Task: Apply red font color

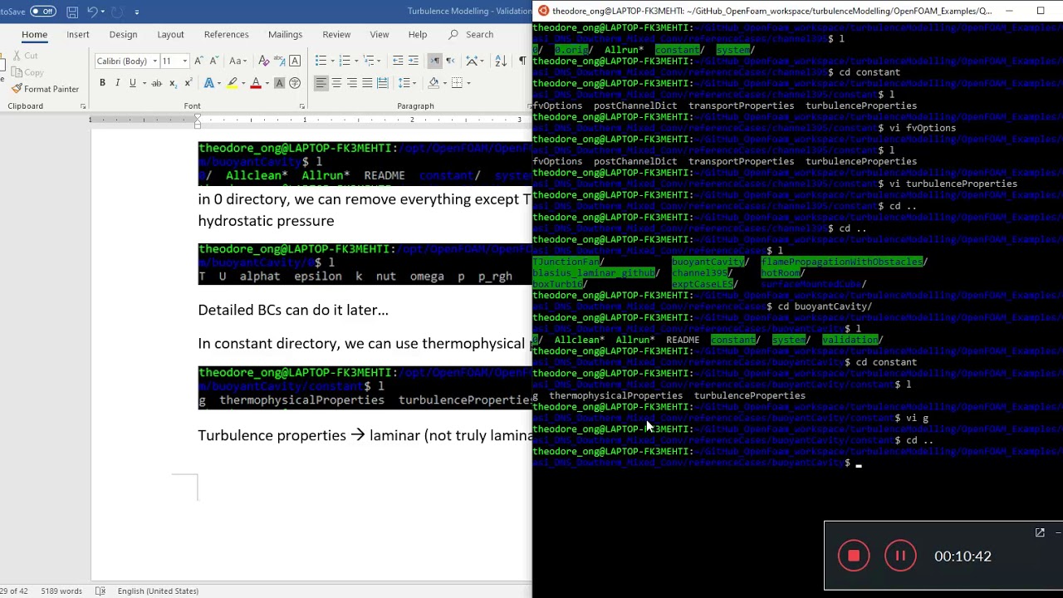Action: pyautogui.click(x=256, y=83)
